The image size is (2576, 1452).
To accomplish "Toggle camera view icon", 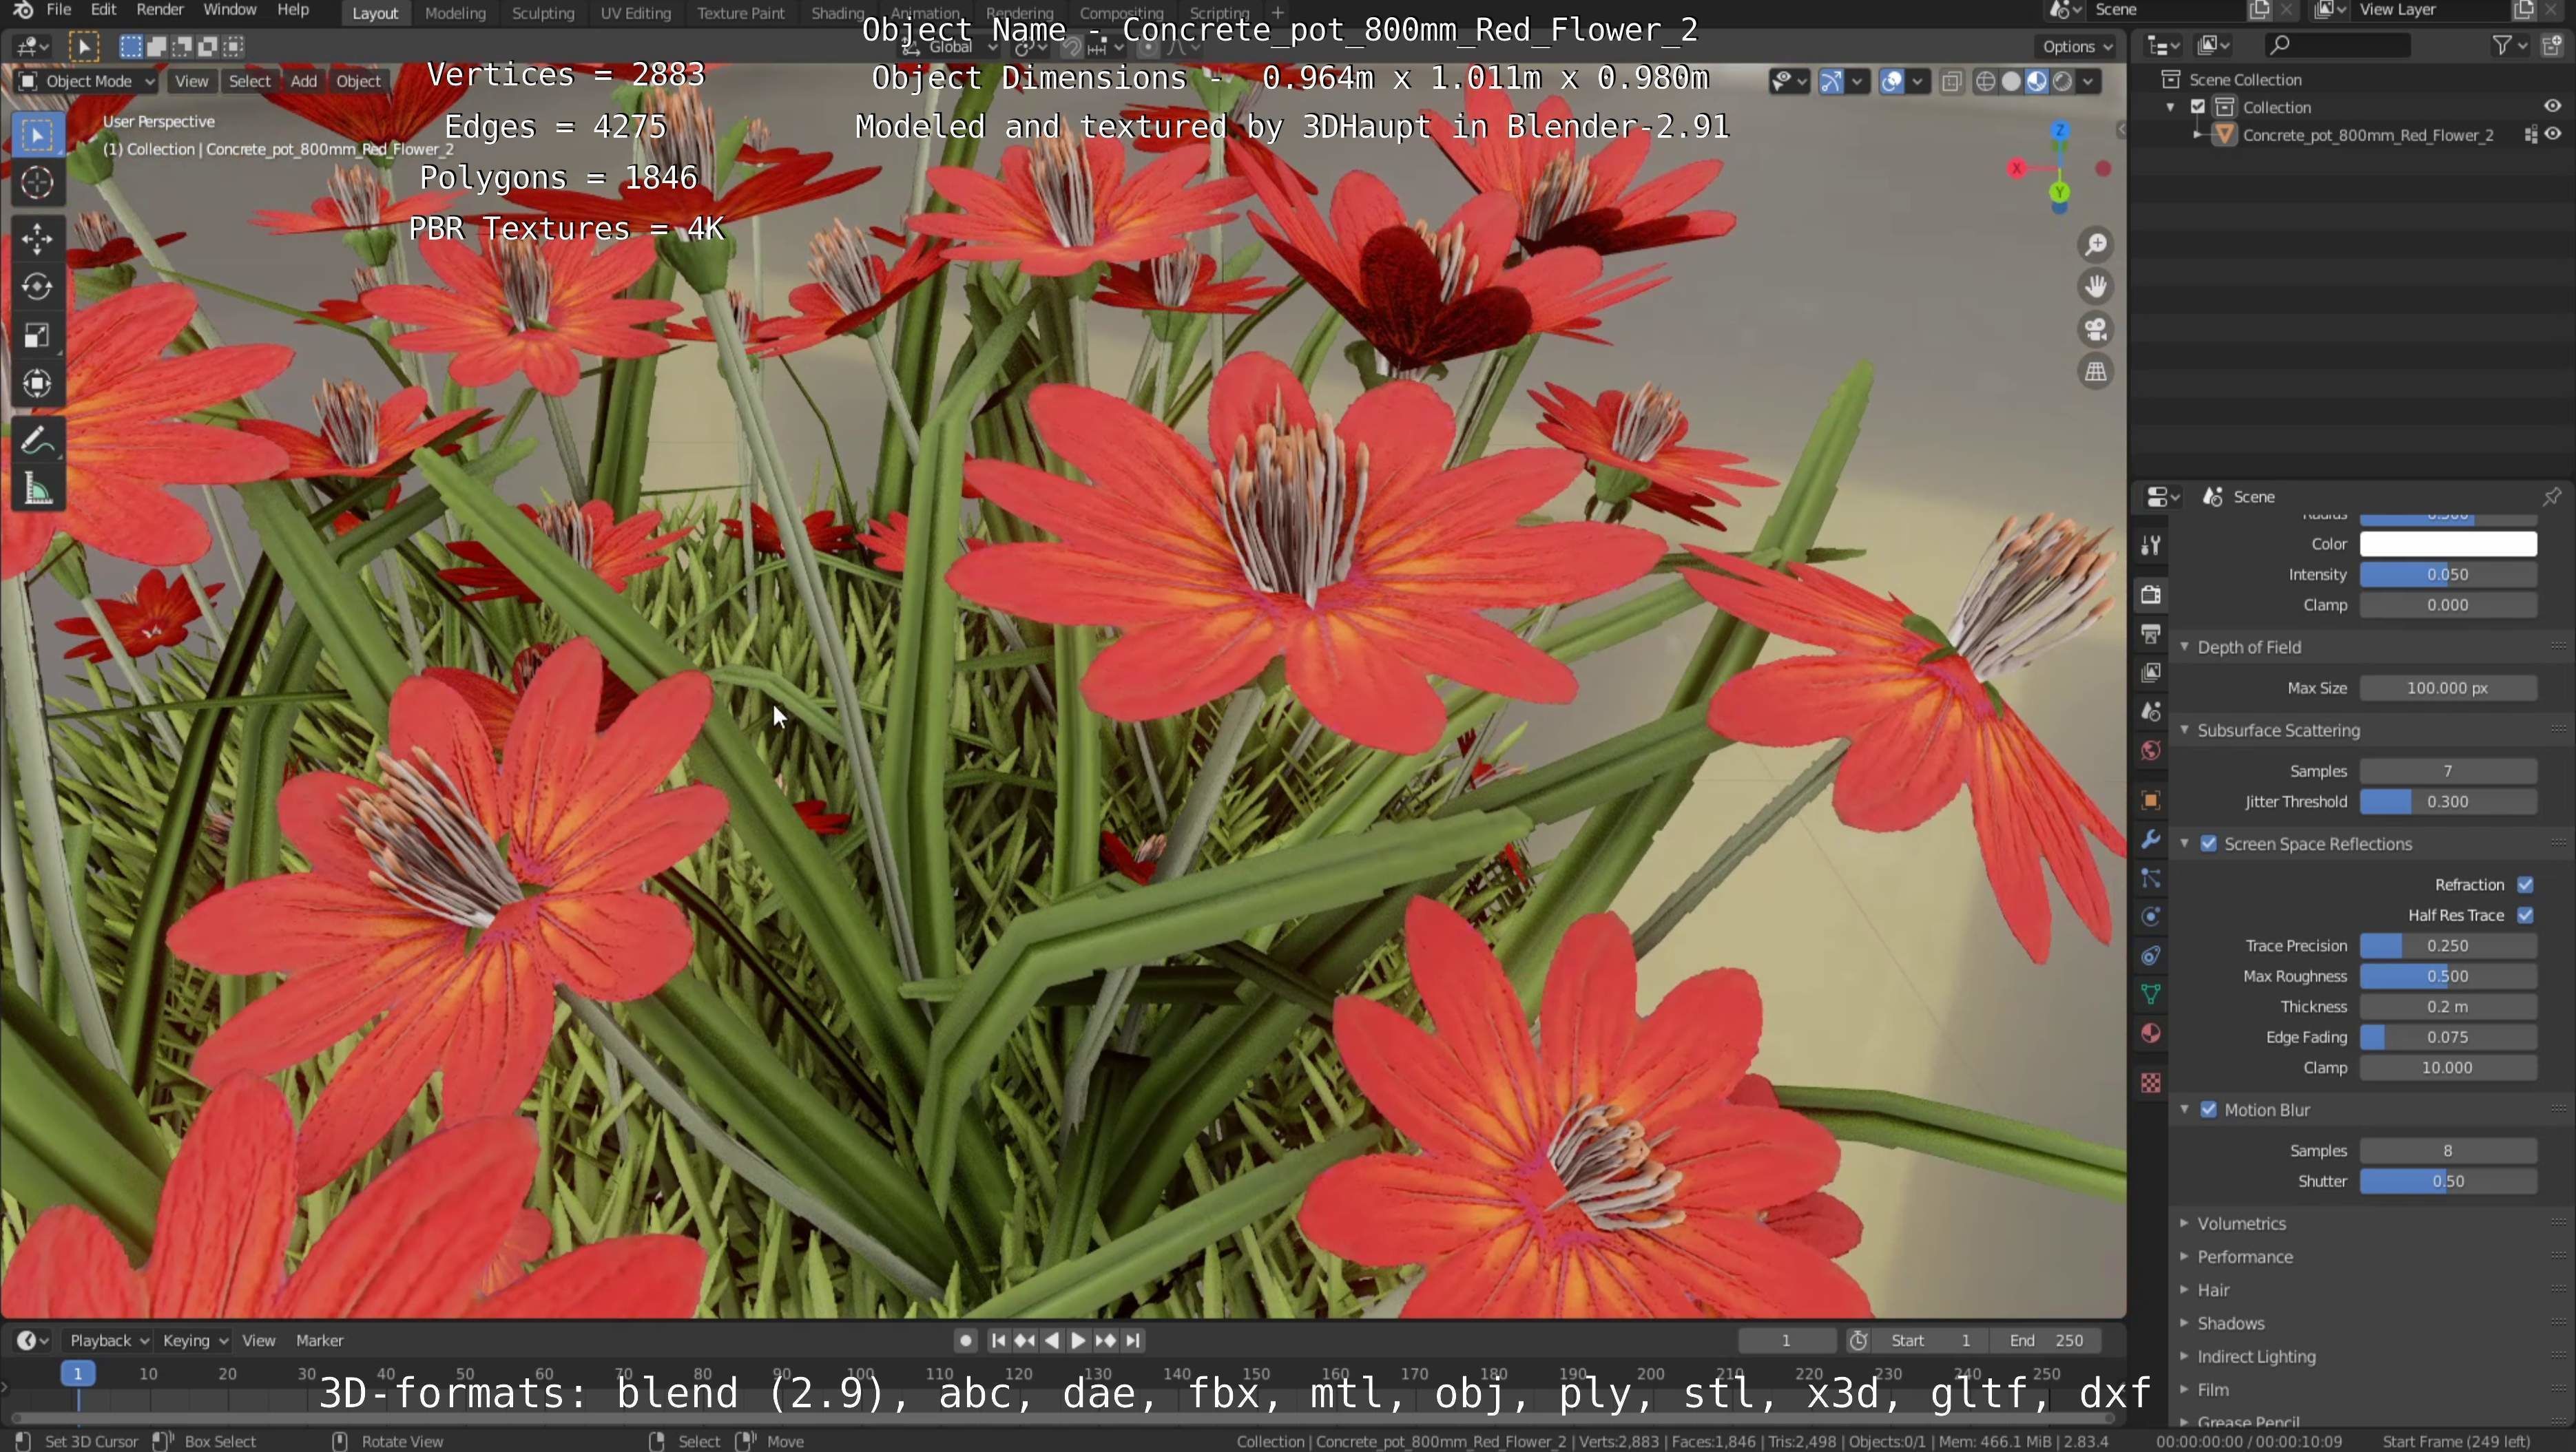I will click(2096, 329).
